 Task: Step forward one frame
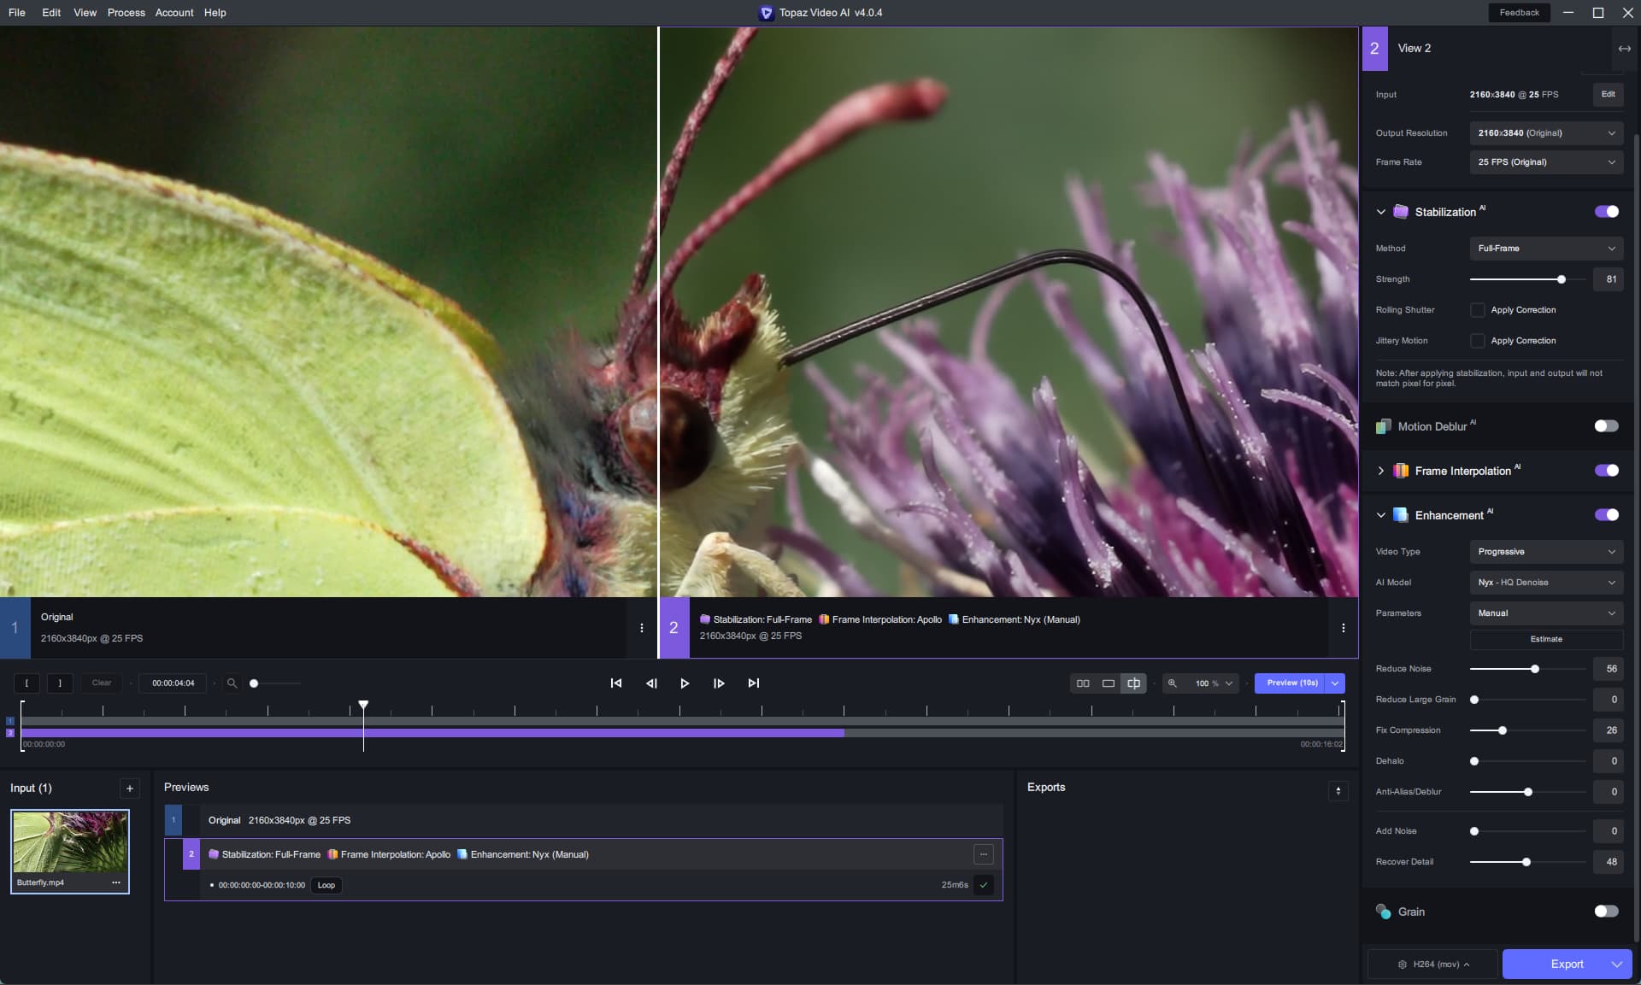click(719, 683)
